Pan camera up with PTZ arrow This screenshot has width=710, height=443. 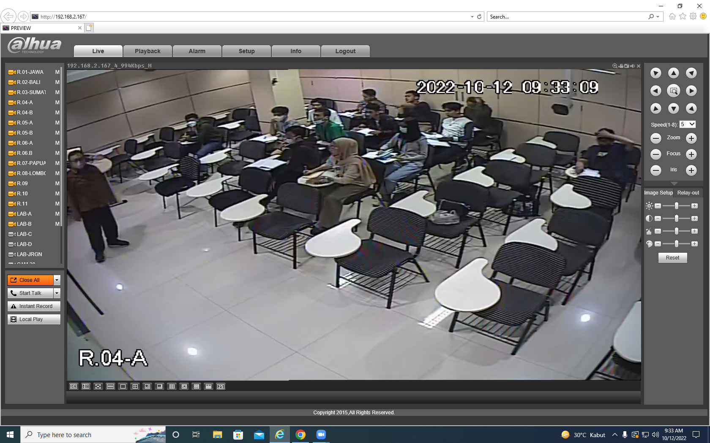point(673,73)
